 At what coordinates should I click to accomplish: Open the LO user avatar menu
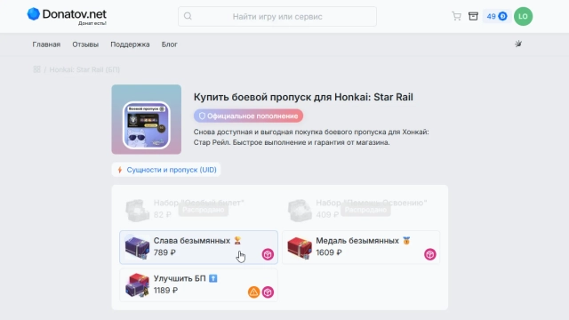(523, 16)
